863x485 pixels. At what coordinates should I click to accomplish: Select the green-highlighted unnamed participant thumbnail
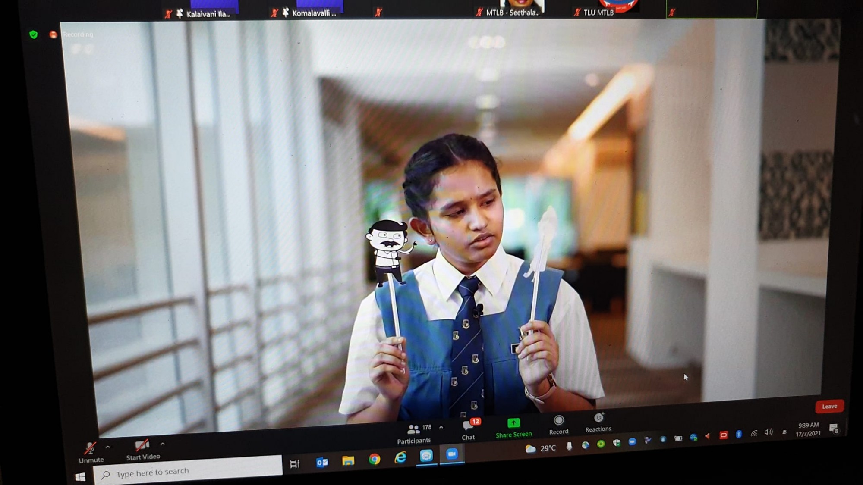point(712,9)
